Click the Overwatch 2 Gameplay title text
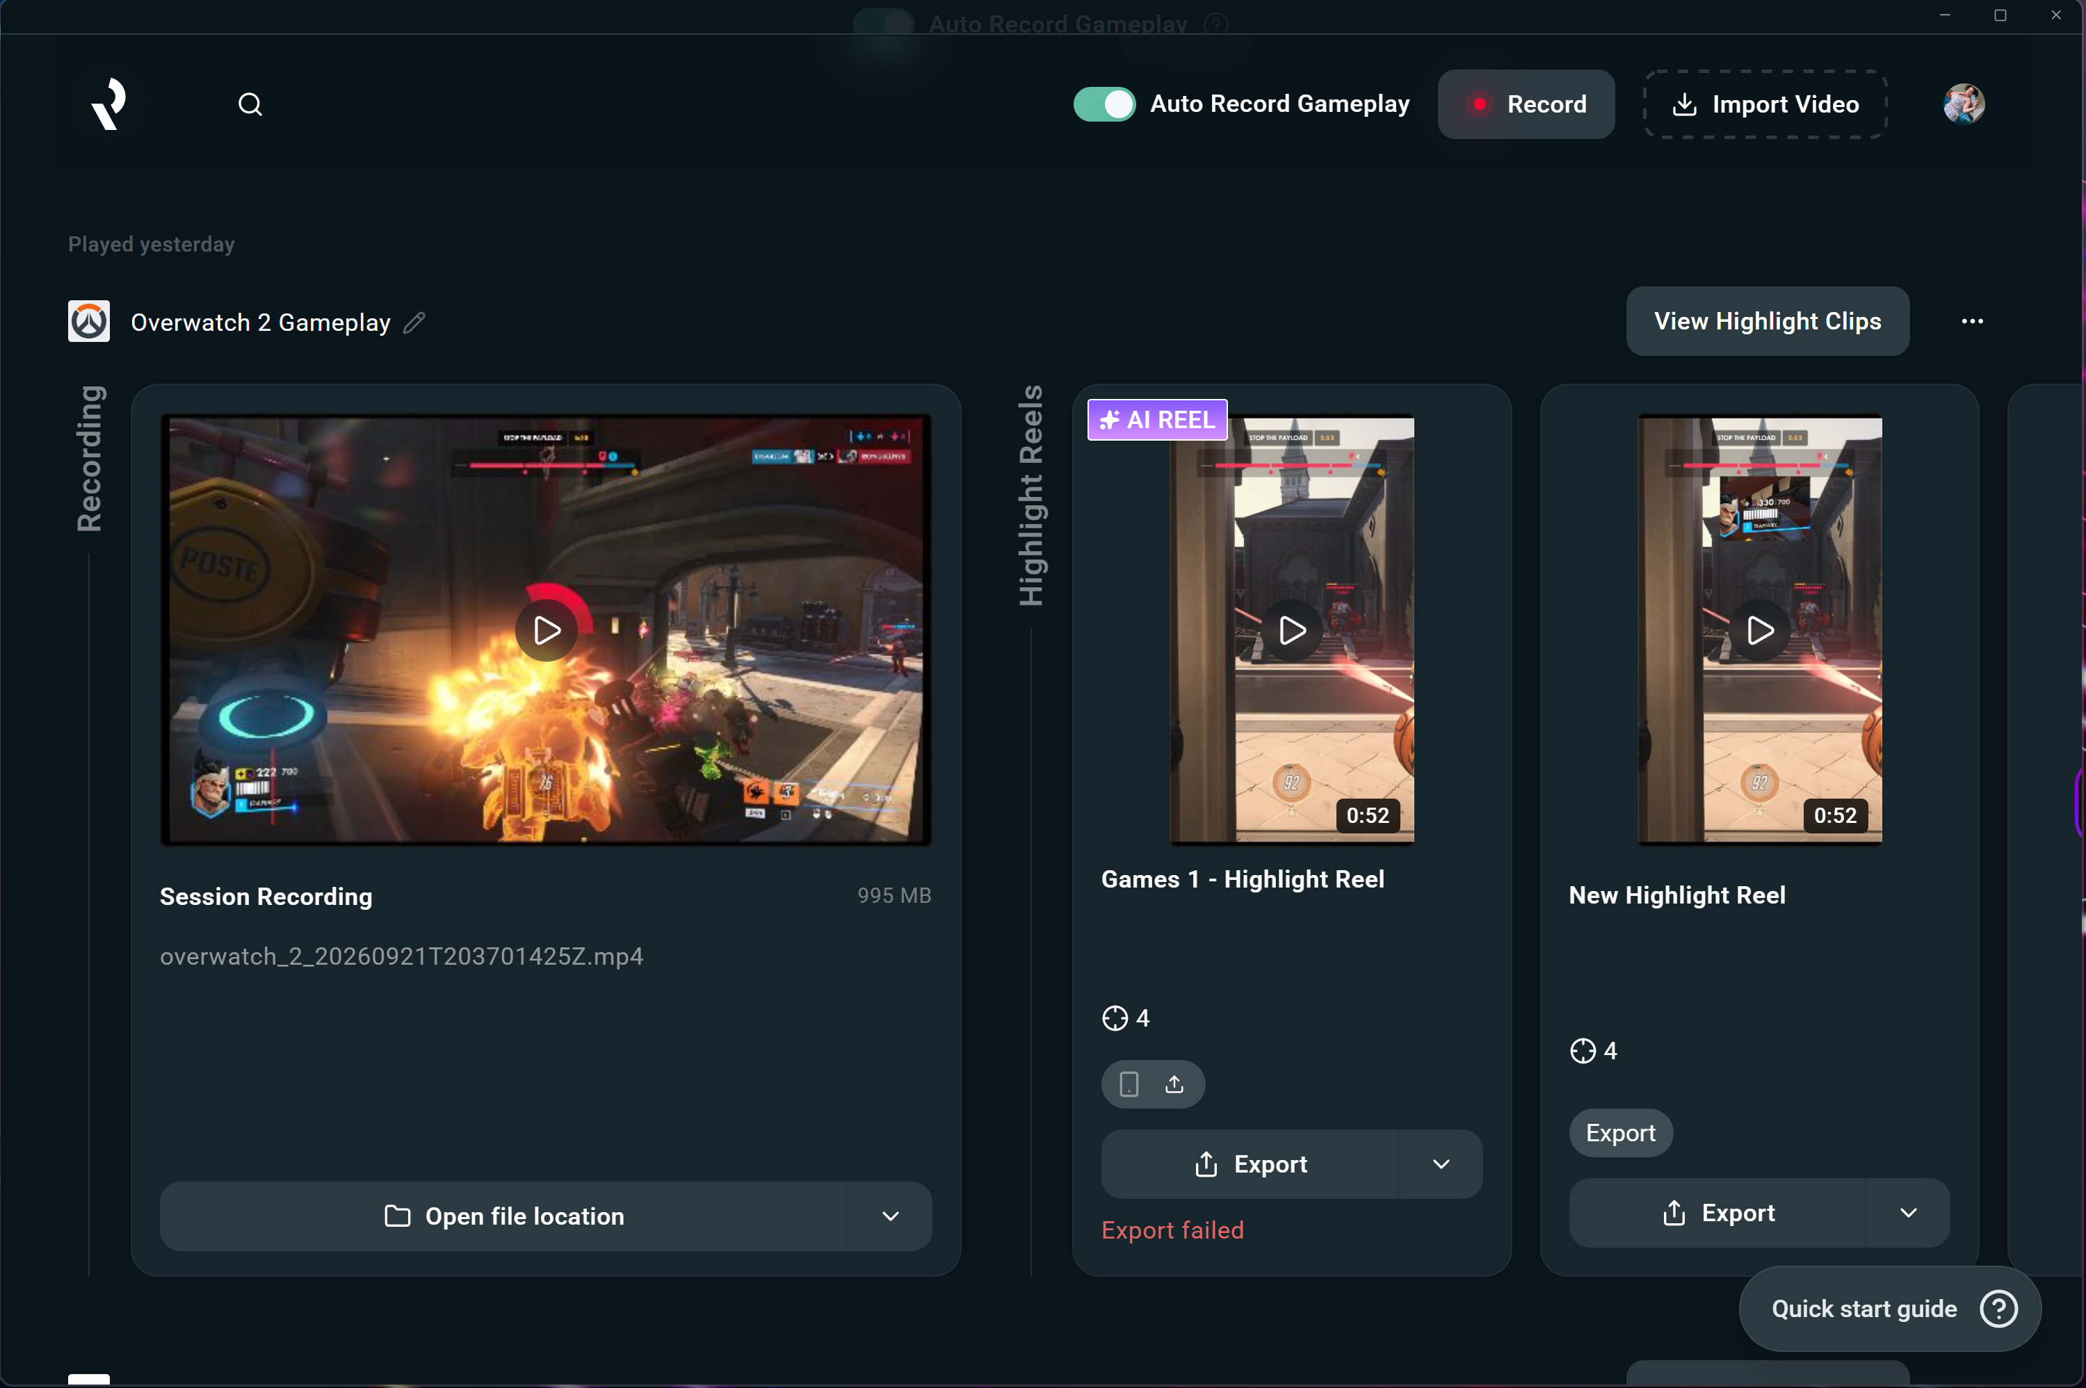Screen dimensions: 2086x1388 coord(260,322)
